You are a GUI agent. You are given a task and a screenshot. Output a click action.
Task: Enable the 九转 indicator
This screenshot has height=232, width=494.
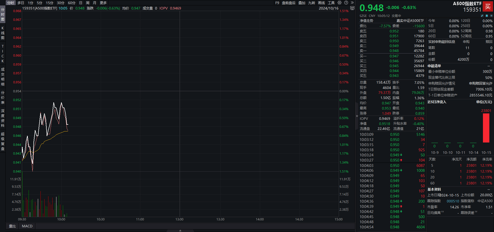click(312, 3)
